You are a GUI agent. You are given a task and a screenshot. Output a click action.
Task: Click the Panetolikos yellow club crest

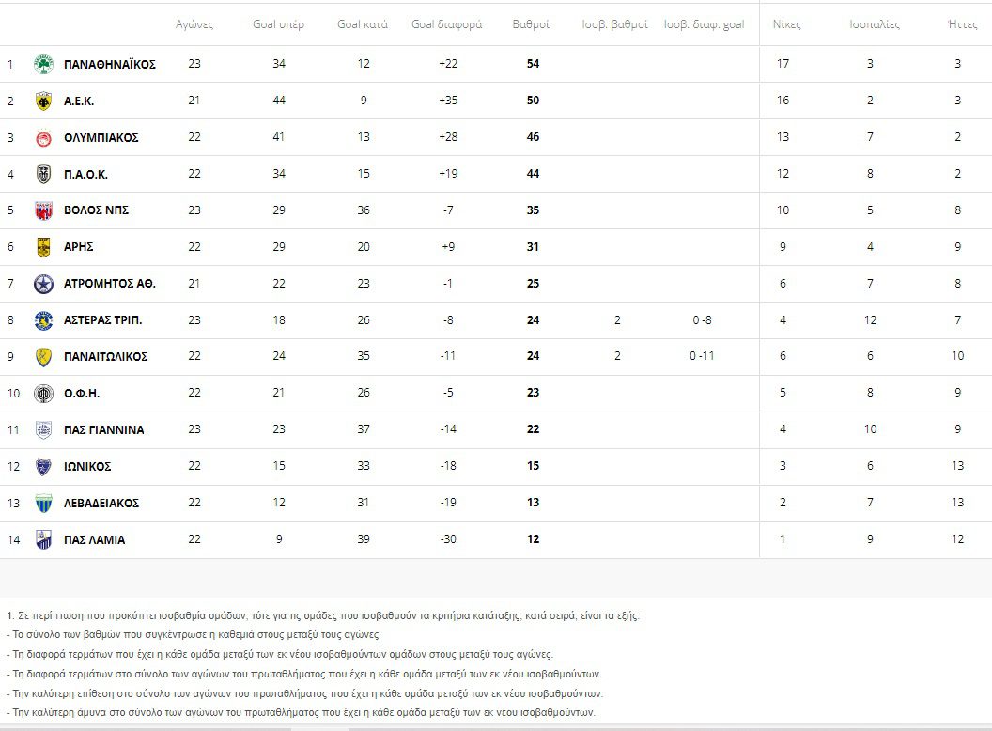coord(43,357)
